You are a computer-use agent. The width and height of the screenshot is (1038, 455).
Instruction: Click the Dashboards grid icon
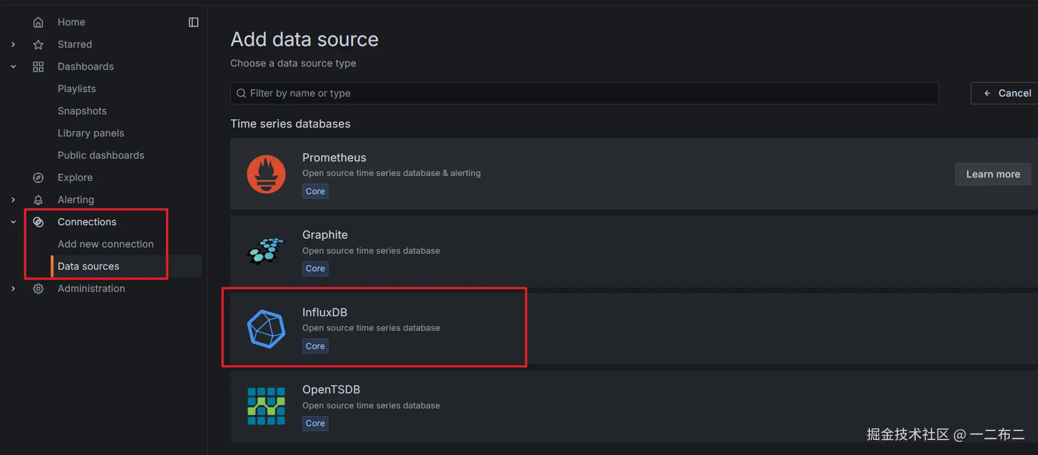pyautogui.click(x=38, y=67)
